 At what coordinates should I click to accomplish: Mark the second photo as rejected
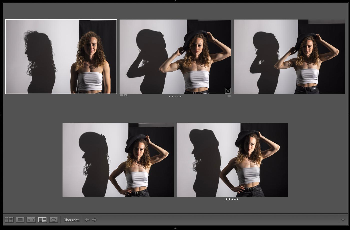[x=125, y=96]
